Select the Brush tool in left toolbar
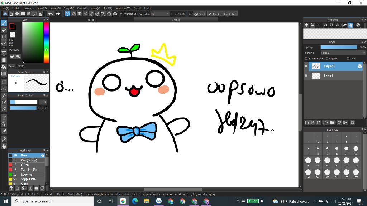The height and width of the screenshot is (206, 367). 4,23
